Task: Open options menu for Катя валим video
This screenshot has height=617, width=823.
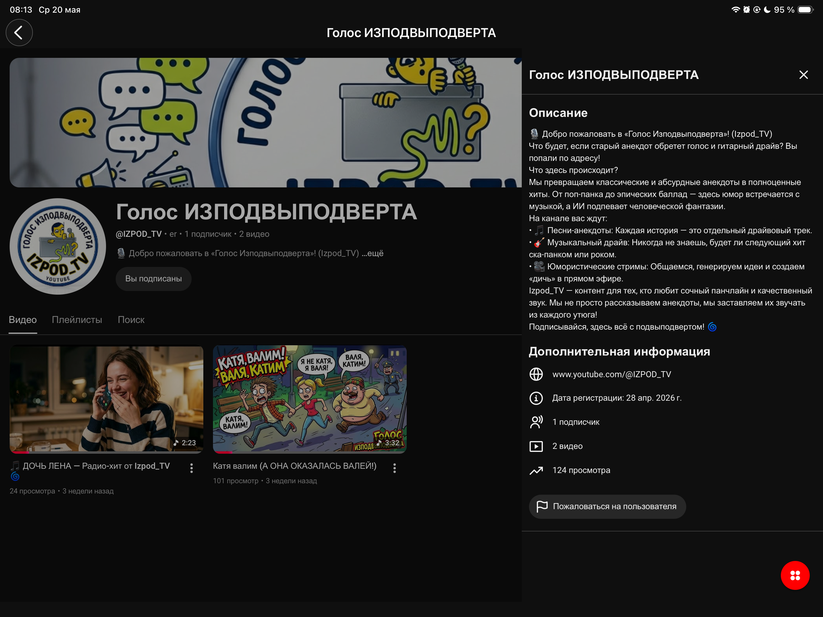Action: (394, 468)
